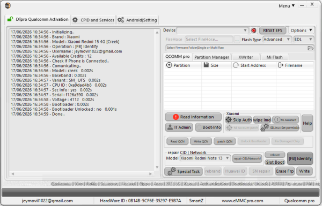322x206 pixels.
Task: Click the dark progress bar
Action: pyautogui.click(x=160, y=192)
